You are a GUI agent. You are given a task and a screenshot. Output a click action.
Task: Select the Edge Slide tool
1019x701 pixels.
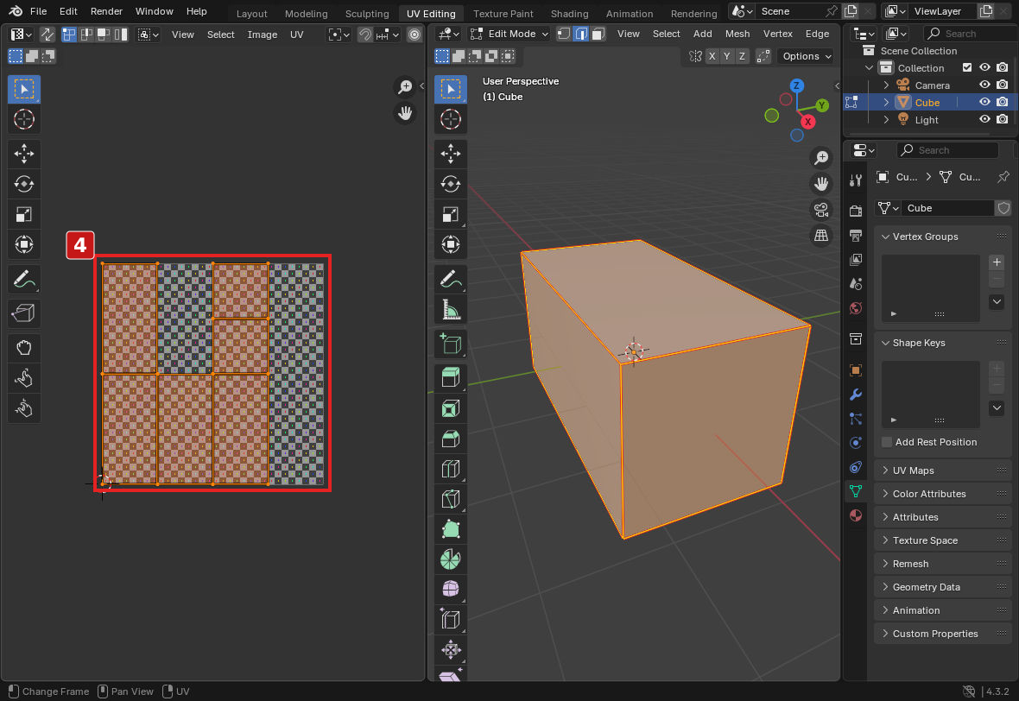tap(451, 620)
